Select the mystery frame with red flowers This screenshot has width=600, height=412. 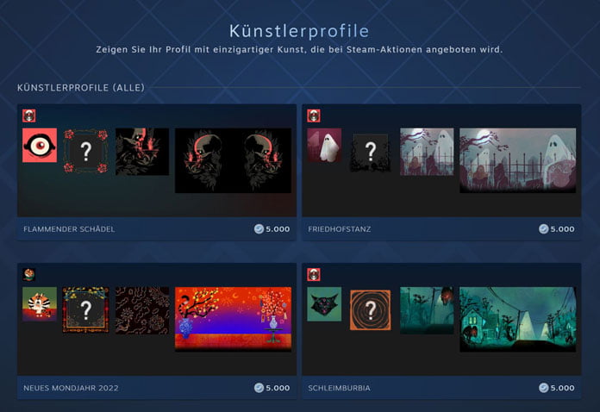(85, 151)
